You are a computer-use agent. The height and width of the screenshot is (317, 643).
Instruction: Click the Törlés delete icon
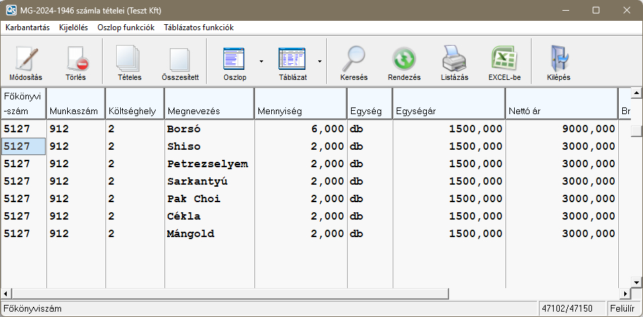[76, 60]
